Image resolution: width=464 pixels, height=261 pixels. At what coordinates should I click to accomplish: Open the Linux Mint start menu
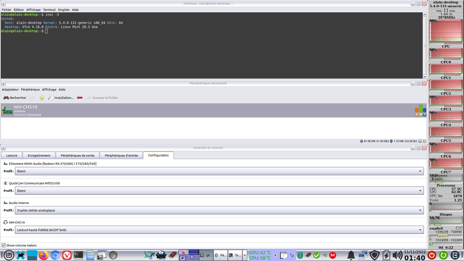[x=9, y=255]
